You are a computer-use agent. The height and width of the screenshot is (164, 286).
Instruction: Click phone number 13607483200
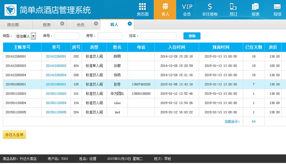pos(141,85)
